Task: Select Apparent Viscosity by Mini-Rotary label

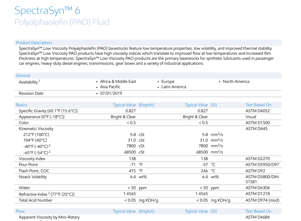Action: click(49, 217)
